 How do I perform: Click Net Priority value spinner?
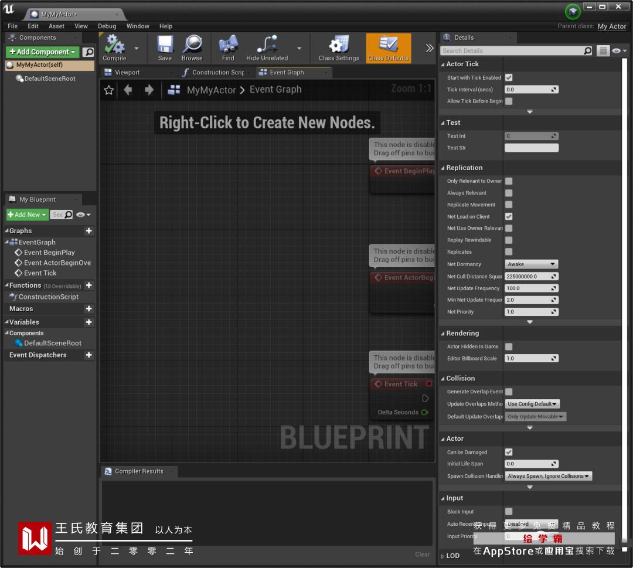531,312
